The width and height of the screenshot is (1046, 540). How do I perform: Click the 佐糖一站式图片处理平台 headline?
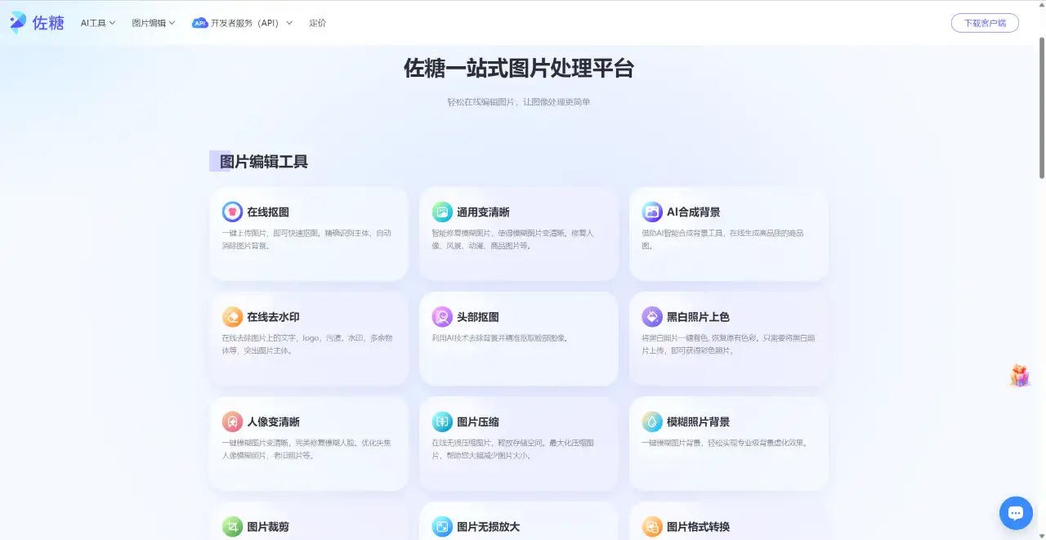point(519,68)
